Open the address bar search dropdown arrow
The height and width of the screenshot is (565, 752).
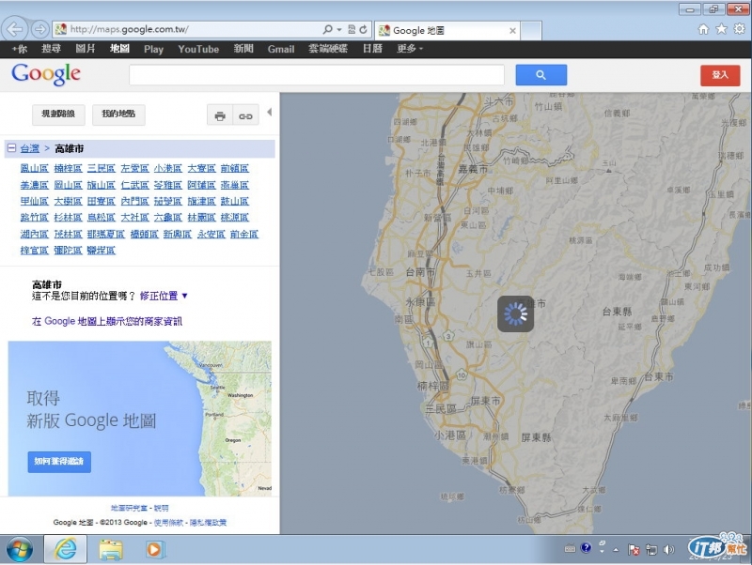tap(339, 30)
